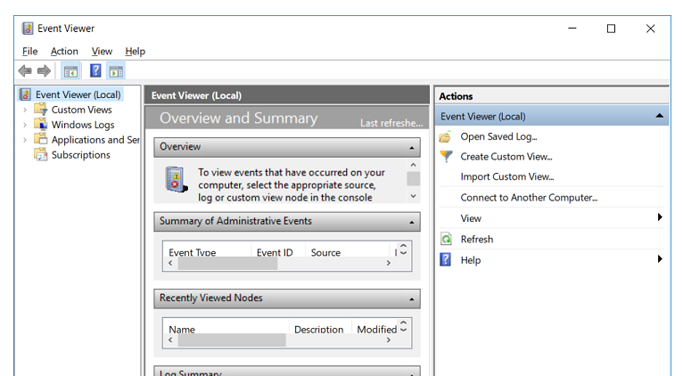Click the green Refresh icon

point(446,240)
